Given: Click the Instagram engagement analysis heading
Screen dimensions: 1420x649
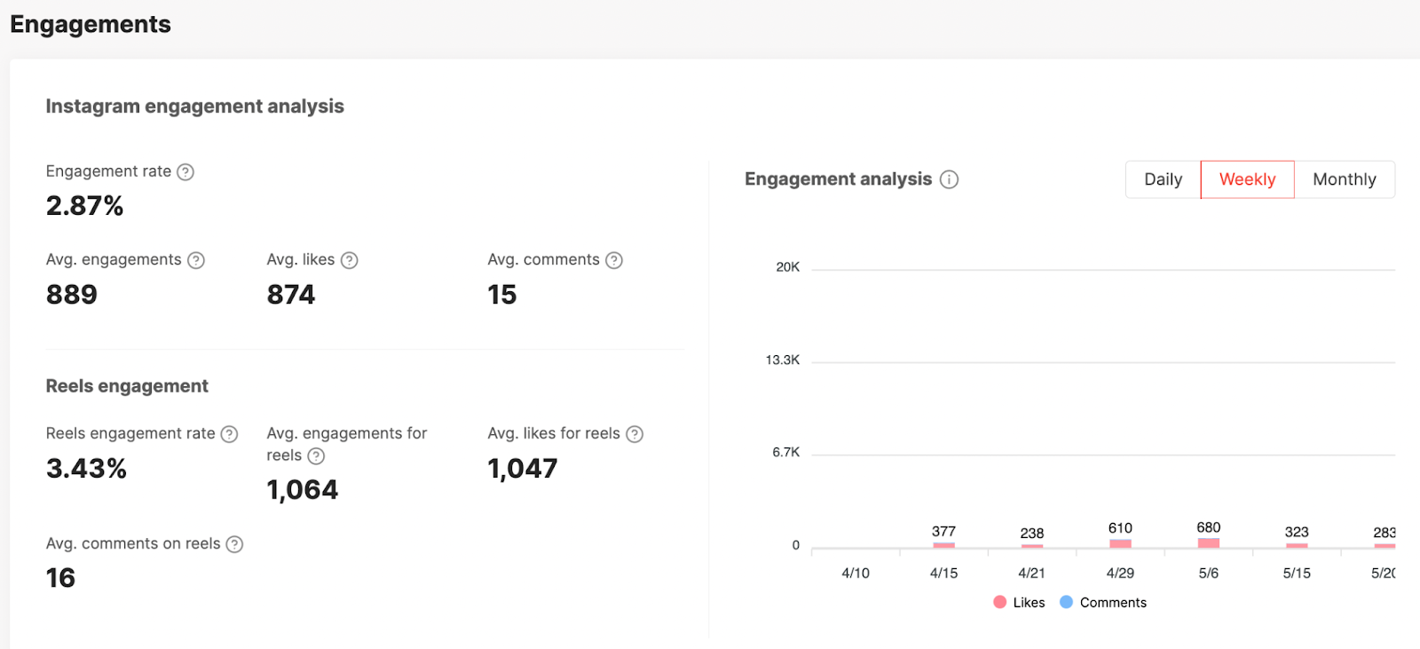Looking at the screenshot, I should click(194, 107).
